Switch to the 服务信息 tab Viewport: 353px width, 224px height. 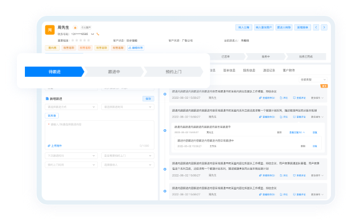tap(249, 71)
